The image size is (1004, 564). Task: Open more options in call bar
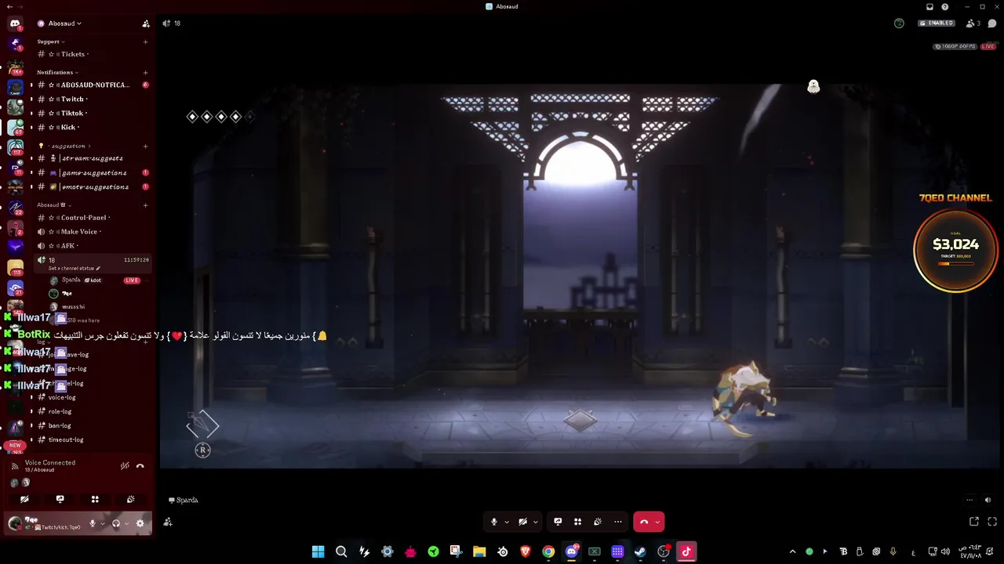coord(618,522)
